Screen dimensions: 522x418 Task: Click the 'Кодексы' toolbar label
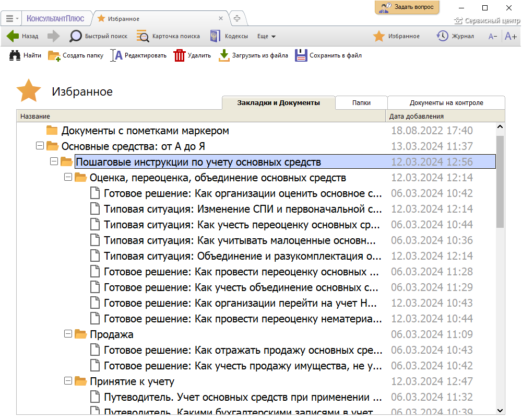(236, 37)
